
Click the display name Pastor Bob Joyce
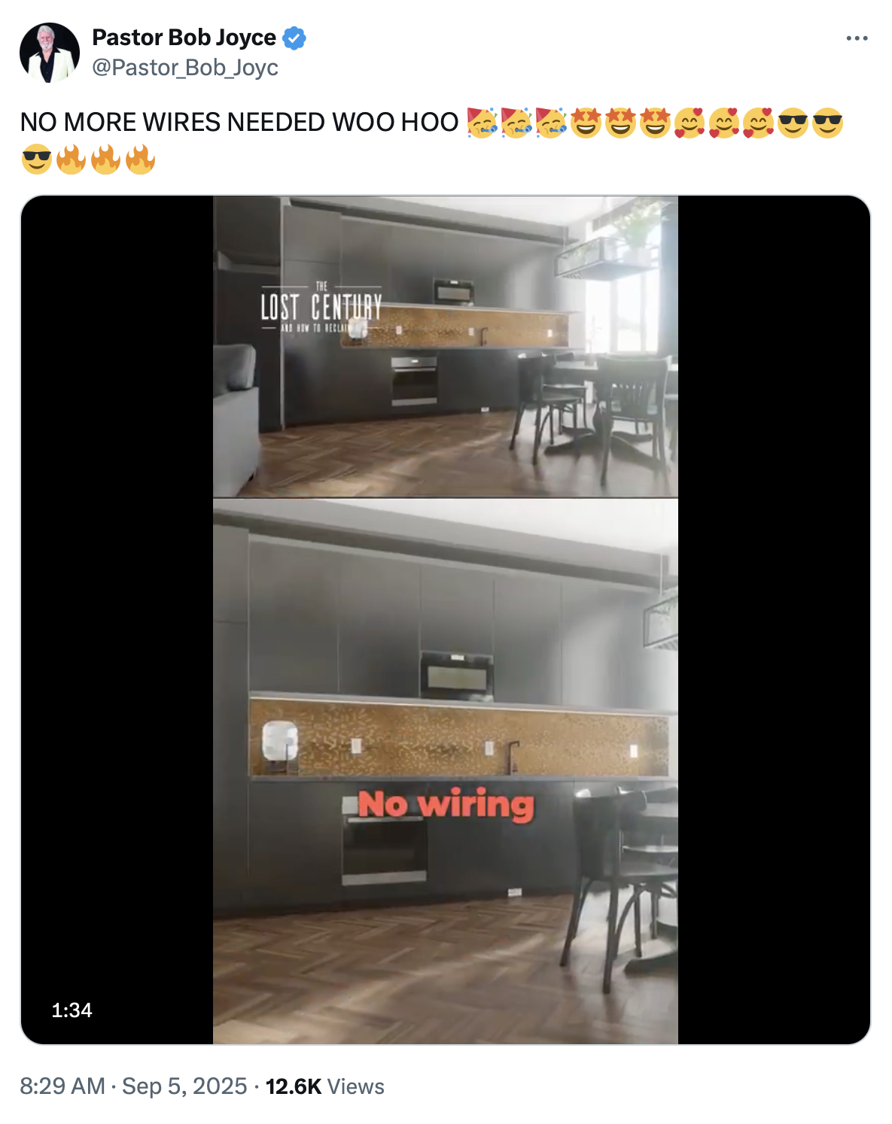click(x=184, y=38)
